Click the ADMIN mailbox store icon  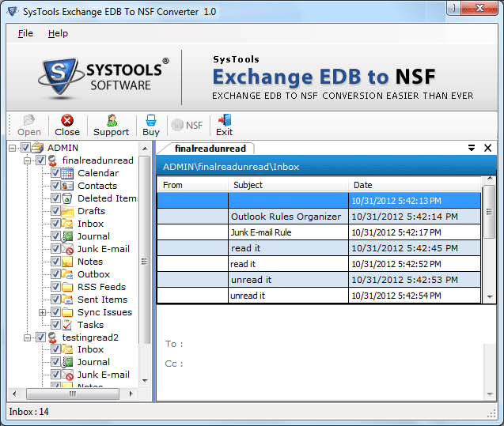[x=37, y=148]
